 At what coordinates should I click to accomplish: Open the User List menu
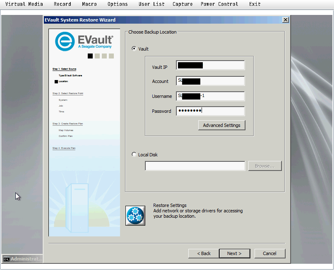(x=151, y=4)
